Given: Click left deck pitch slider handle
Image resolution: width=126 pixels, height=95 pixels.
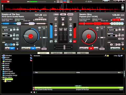Looking at the screenshot, I should (x=44, y=37).
